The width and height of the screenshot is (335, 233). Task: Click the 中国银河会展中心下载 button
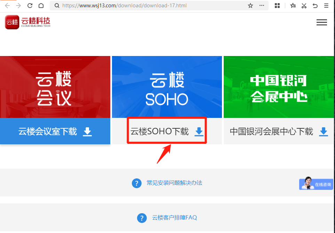click(279, 131)
